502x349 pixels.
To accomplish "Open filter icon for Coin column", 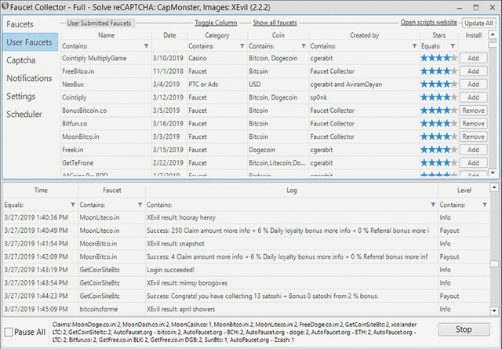I will pos(304,46).
